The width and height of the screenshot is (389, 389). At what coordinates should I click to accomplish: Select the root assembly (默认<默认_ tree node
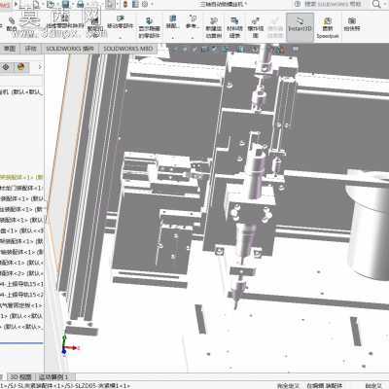click(x=21, y=92)
